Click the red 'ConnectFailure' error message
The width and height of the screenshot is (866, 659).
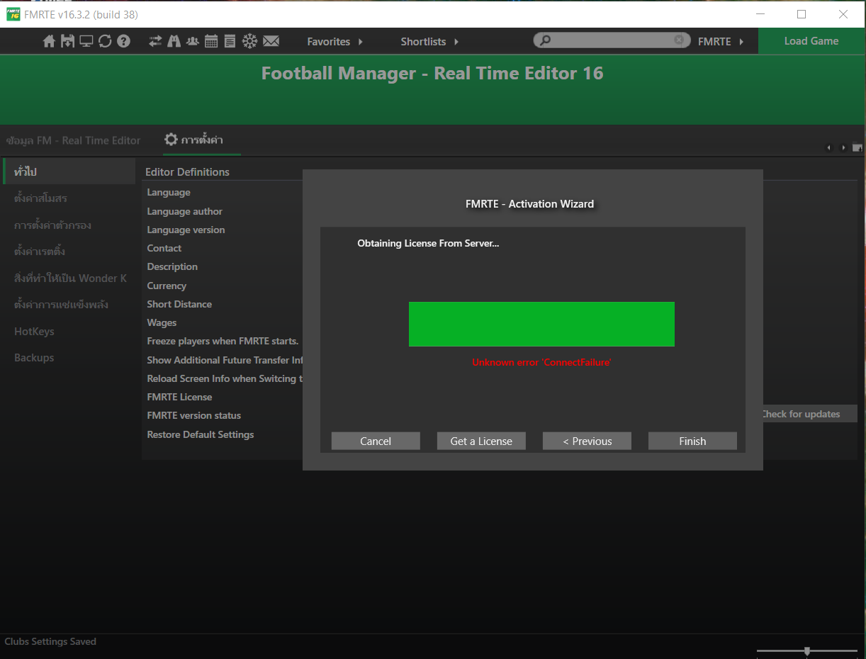(x=541, y=362)
